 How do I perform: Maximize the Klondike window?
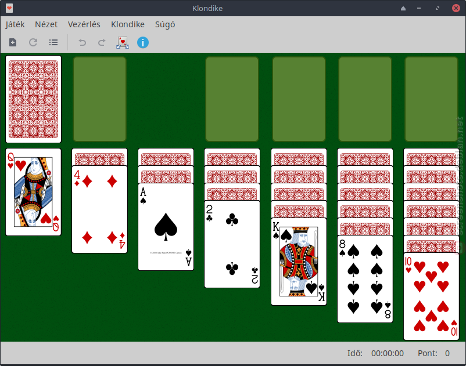(437, 8)
